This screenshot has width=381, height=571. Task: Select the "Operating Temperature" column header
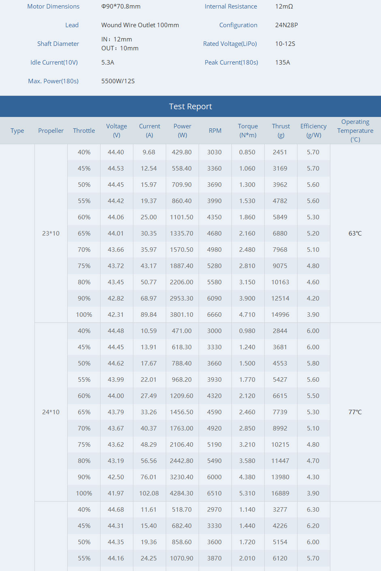click(x=355, y=131)
